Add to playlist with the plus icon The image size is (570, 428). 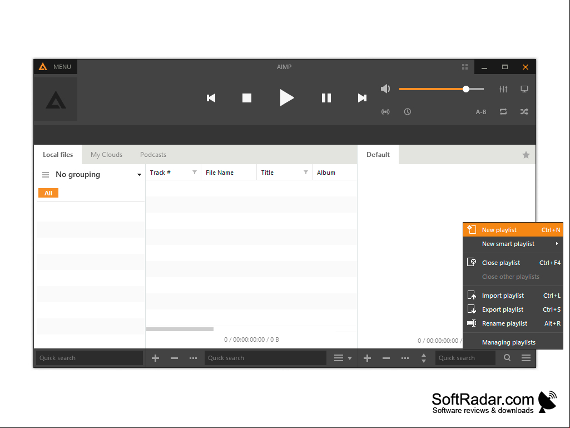tap(367, 358)
